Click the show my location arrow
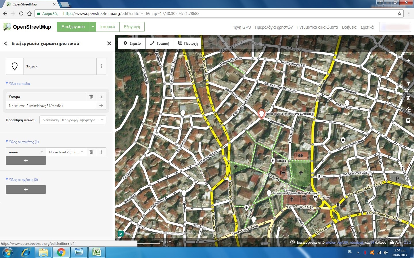 (x=408, y=83)
